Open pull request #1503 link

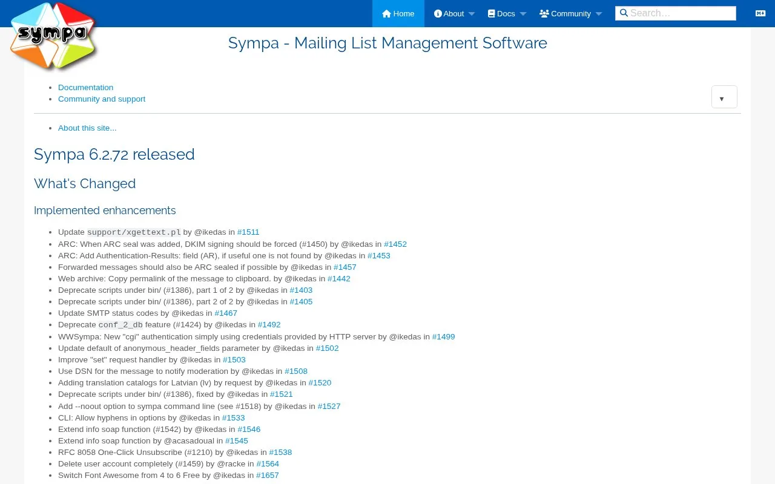pos(234,360)
